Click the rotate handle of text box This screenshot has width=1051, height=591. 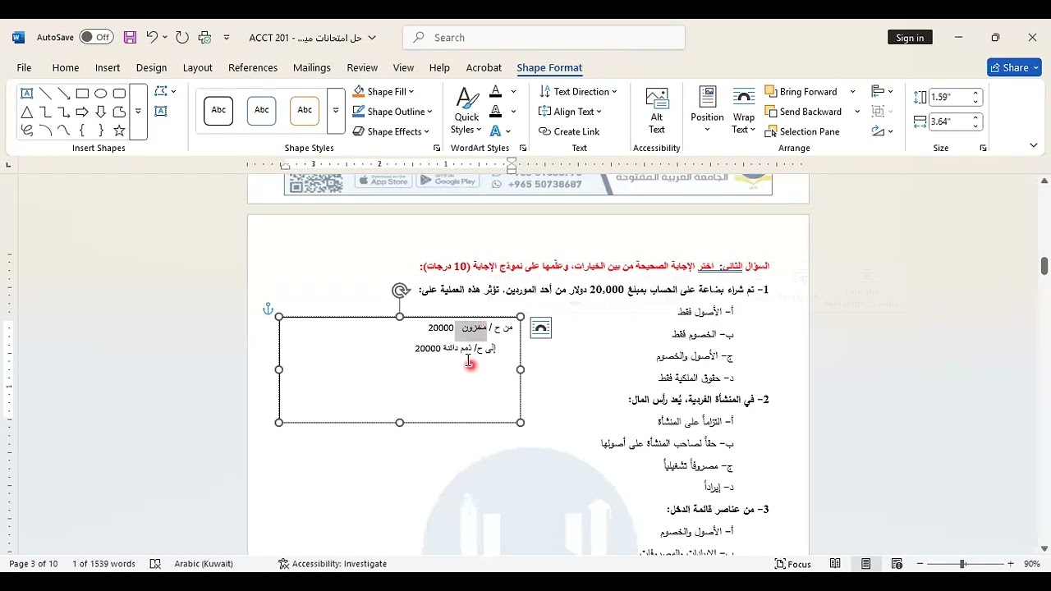400,291
